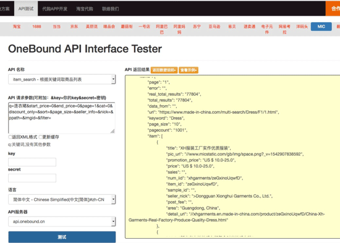Click the highlighted MIC platform button
Viewport: 340px width, 243px height.
click(321, 27)
